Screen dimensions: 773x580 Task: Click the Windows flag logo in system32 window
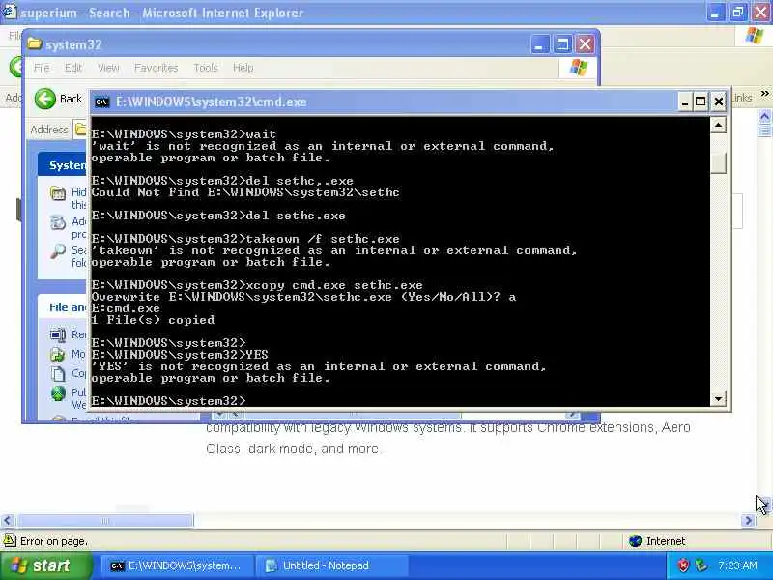578,68
